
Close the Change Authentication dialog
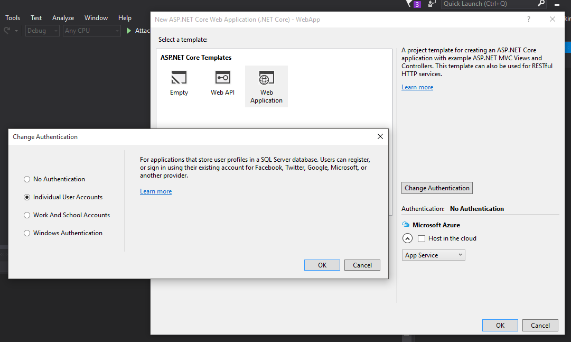pyautogui.click(x=380, y=136)
